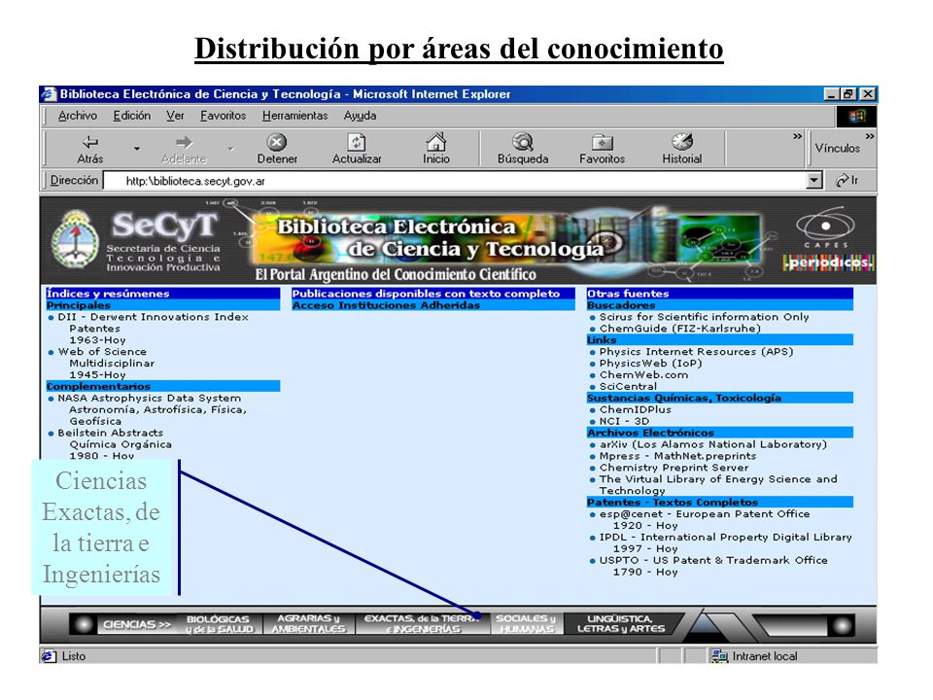Open IPDL International Property Digital Library
The image size is (933, 700).
(725, 537)
